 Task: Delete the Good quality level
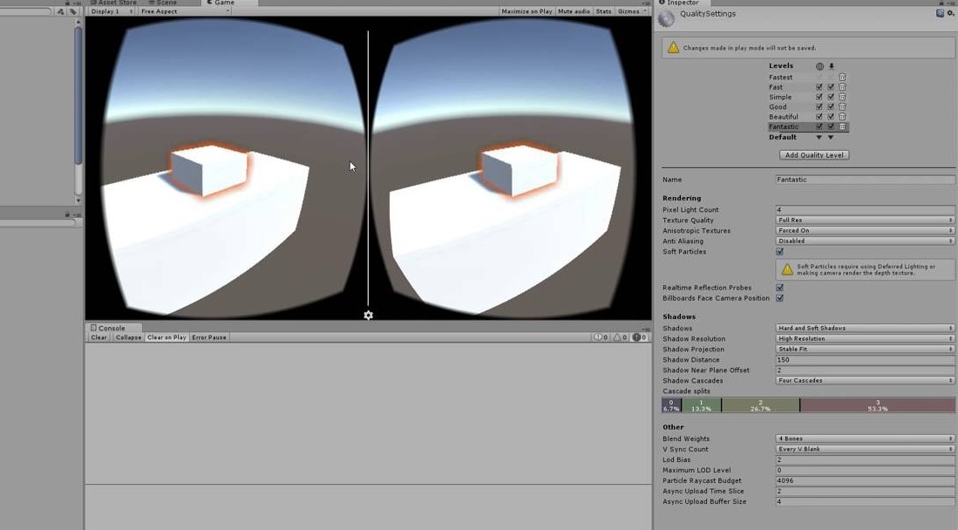click(x=842, y=106)
